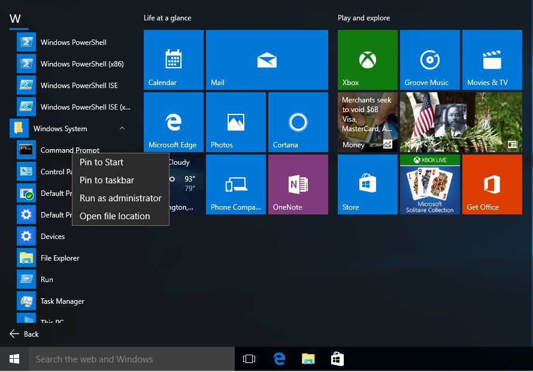Click the Windows PowerShell ISE icon

point(26,85)
